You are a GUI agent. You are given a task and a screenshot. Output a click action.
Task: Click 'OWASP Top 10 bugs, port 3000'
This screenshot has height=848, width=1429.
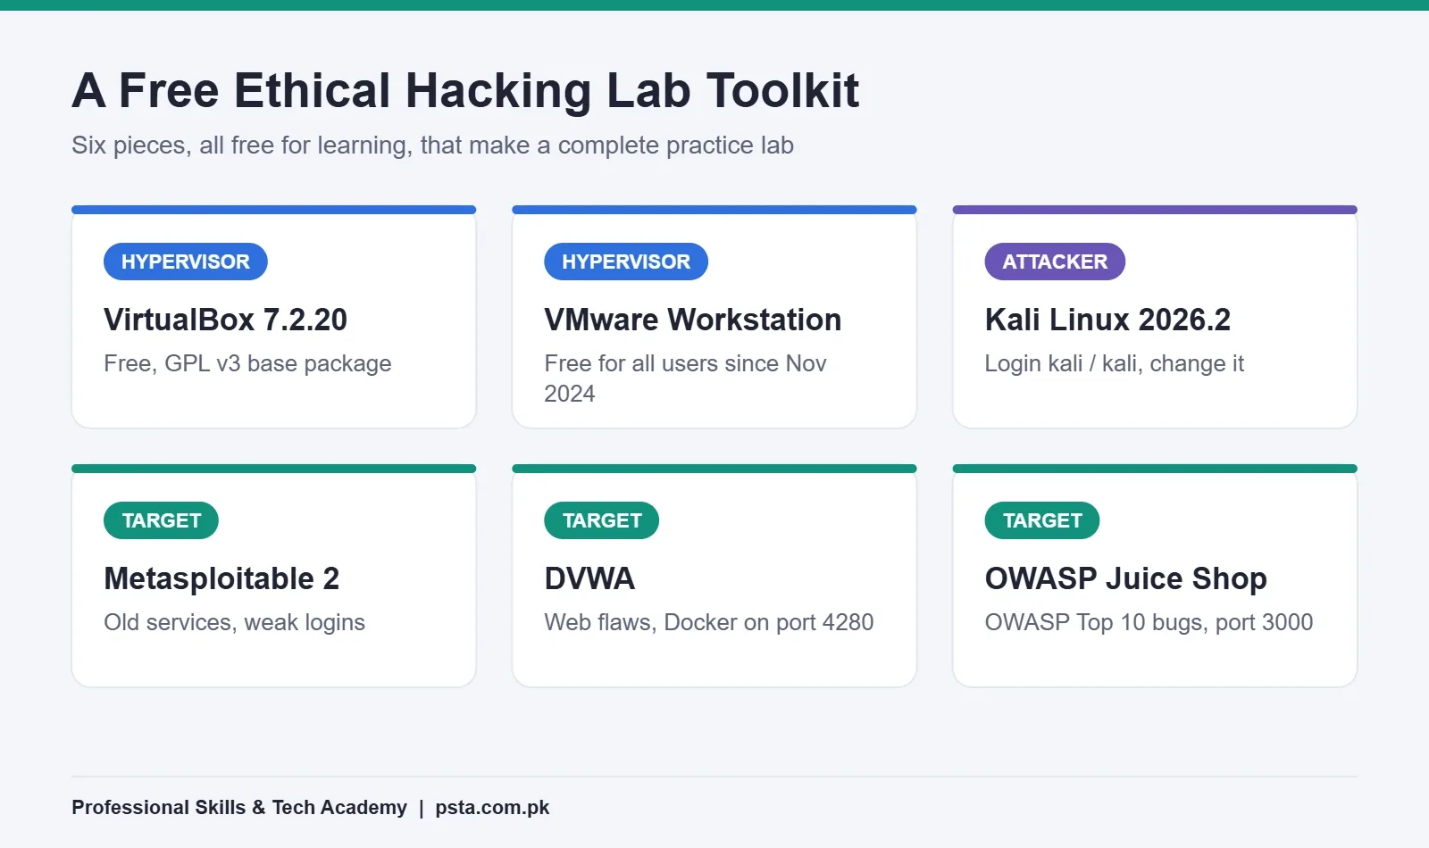1149,622
